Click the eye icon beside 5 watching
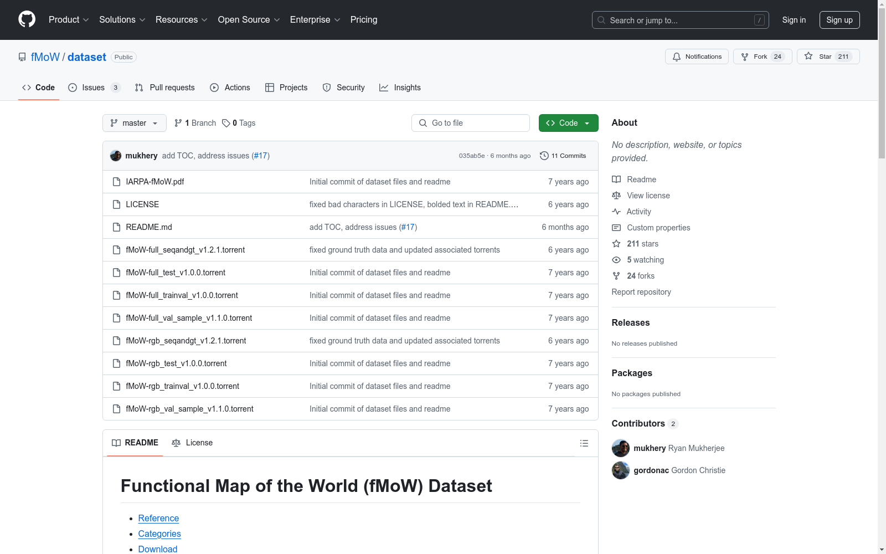The image size is (886, 554). pyautogui.click(x=616, y=260)
